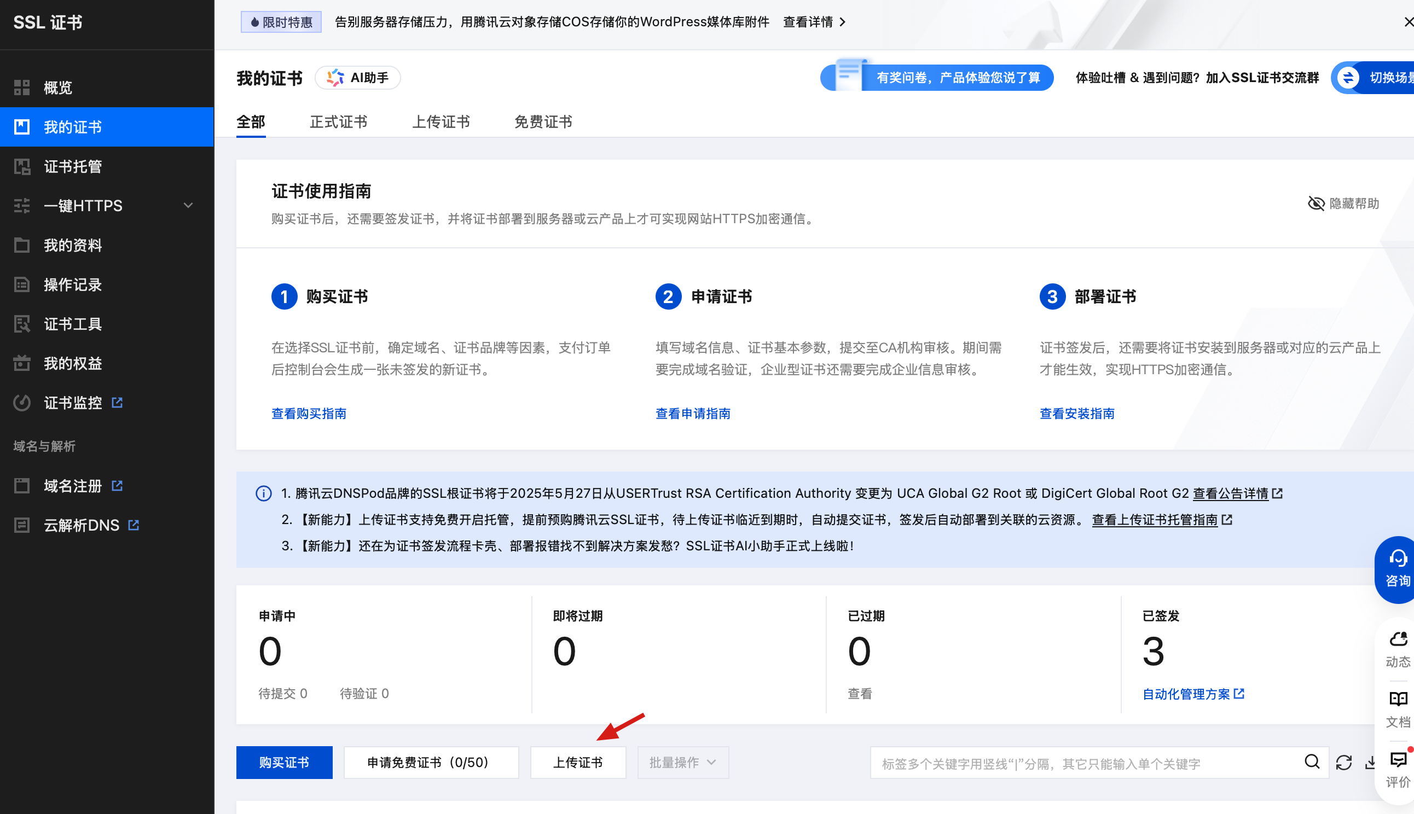Open the 查看购买指南 link
Viewport: 1414px width, 814px height.
click(309, 414)
